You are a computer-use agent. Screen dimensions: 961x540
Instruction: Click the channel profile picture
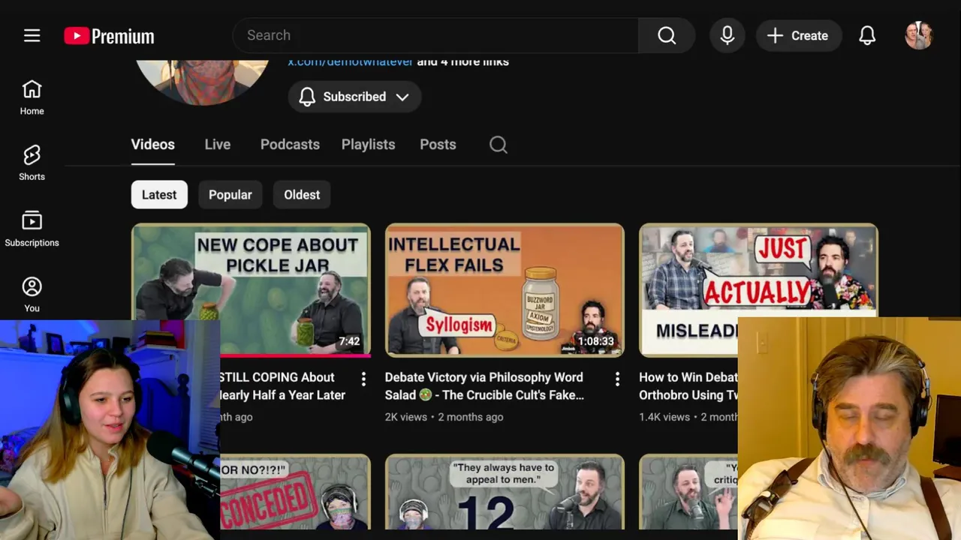(x=203, y=81)
